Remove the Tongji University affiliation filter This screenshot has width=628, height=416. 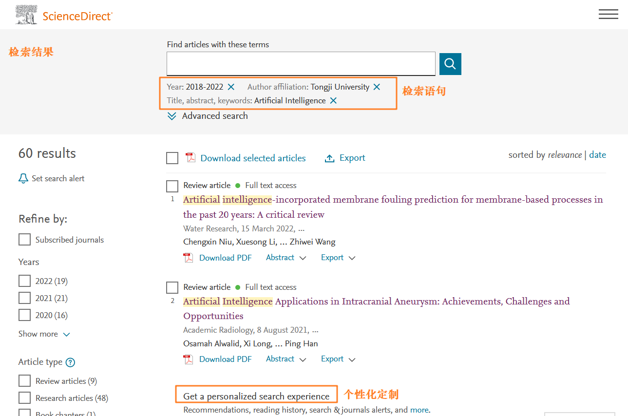click(377, 87)
